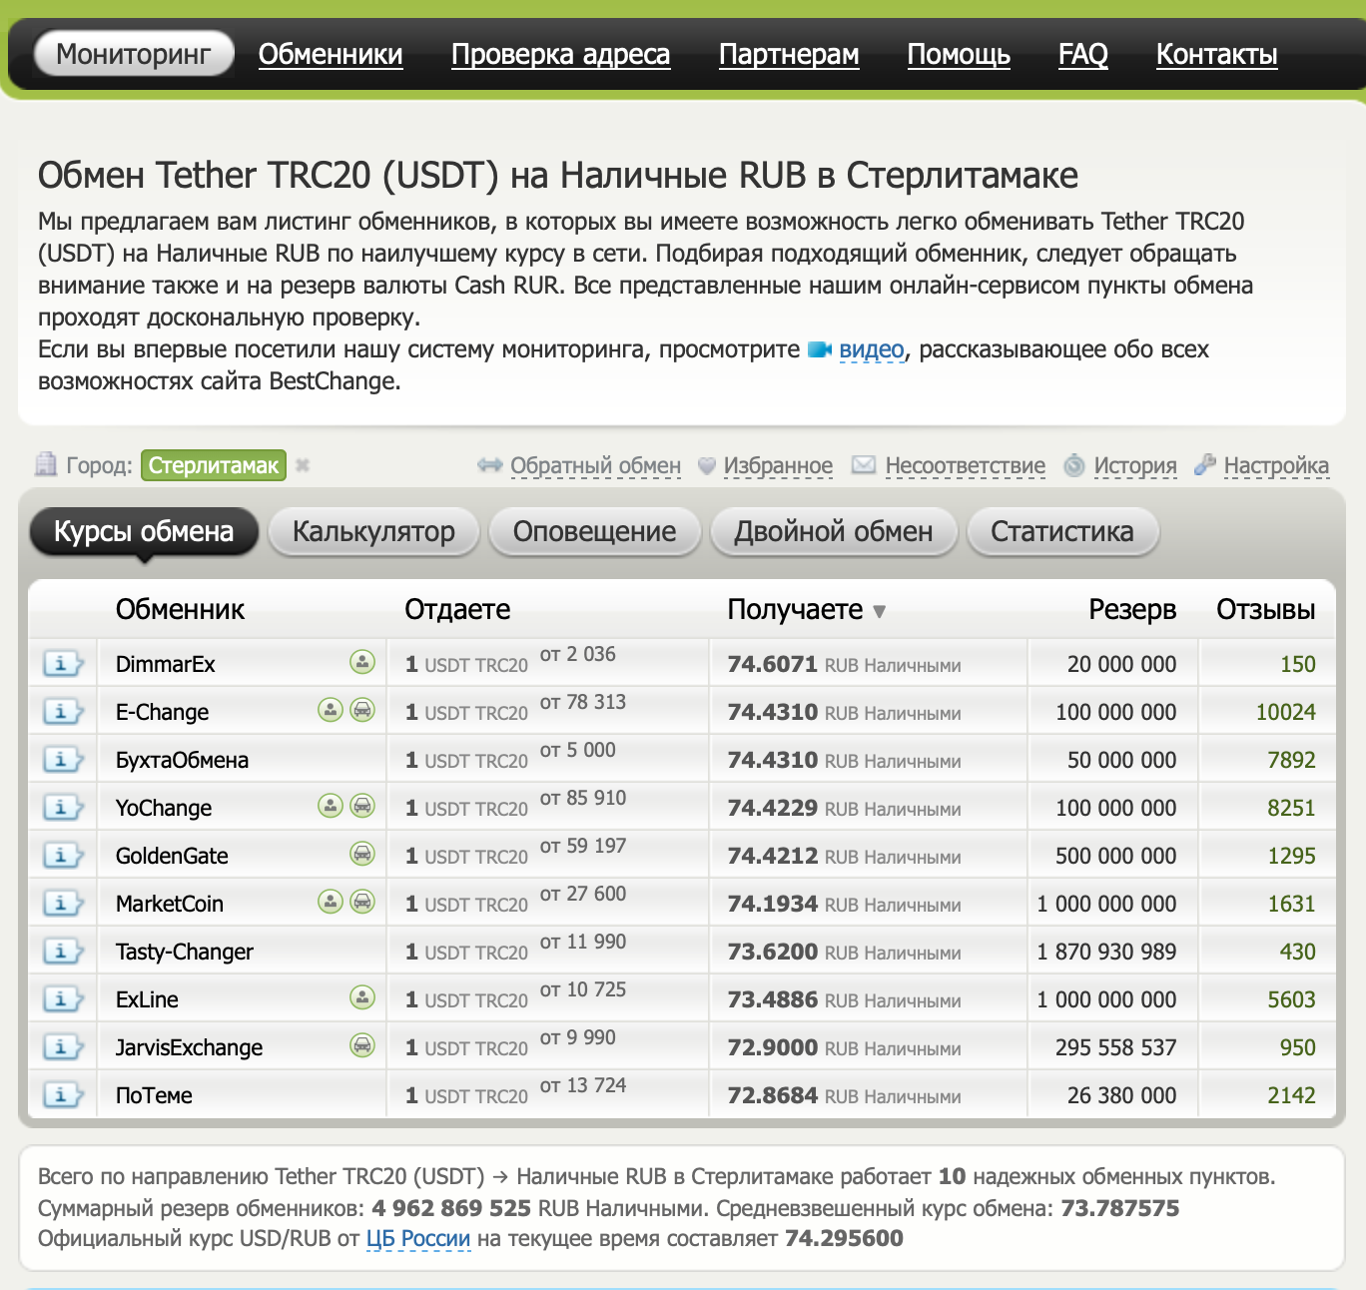Open E-Change reviews count 10024
This screenshot has height=1290, width=1366.
tap(1286, 712)
